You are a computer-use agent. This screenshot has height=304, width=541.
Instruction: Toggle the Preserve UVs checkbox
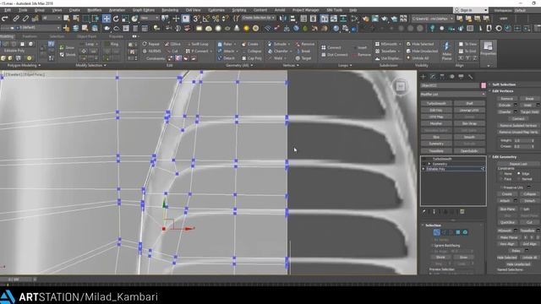pos(501,187)
